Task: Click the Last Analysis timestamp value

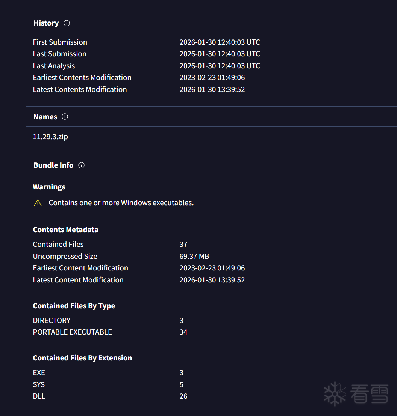Action: coord(220,66)
